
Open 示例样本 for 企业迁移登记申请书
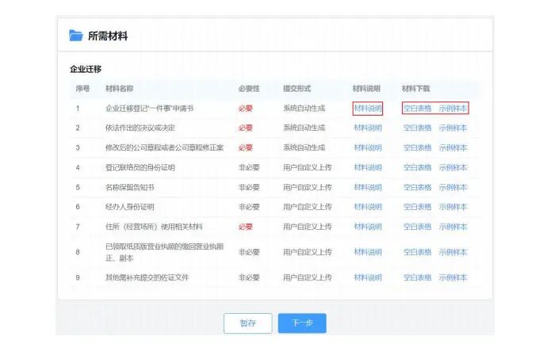[x=453, y=108]
